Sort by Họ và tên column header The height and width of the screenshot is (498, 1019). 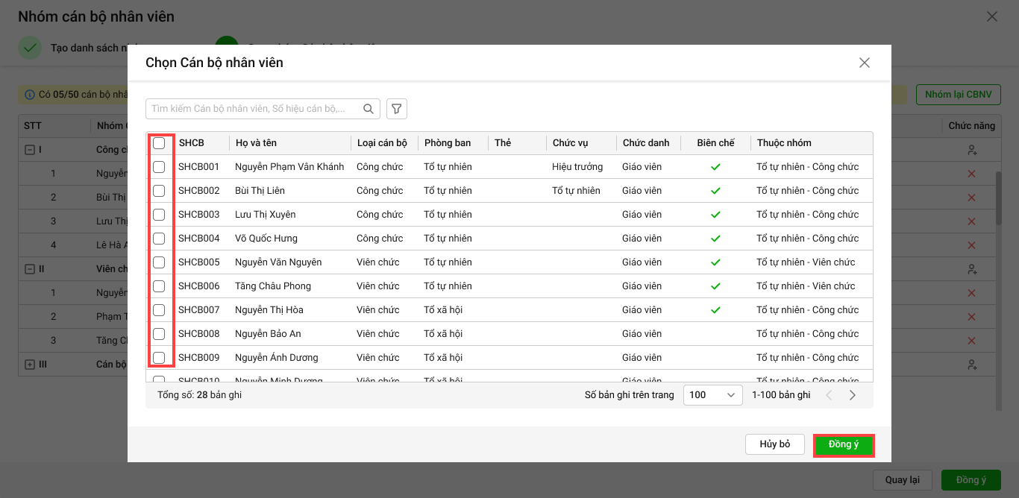click(256, 143)
